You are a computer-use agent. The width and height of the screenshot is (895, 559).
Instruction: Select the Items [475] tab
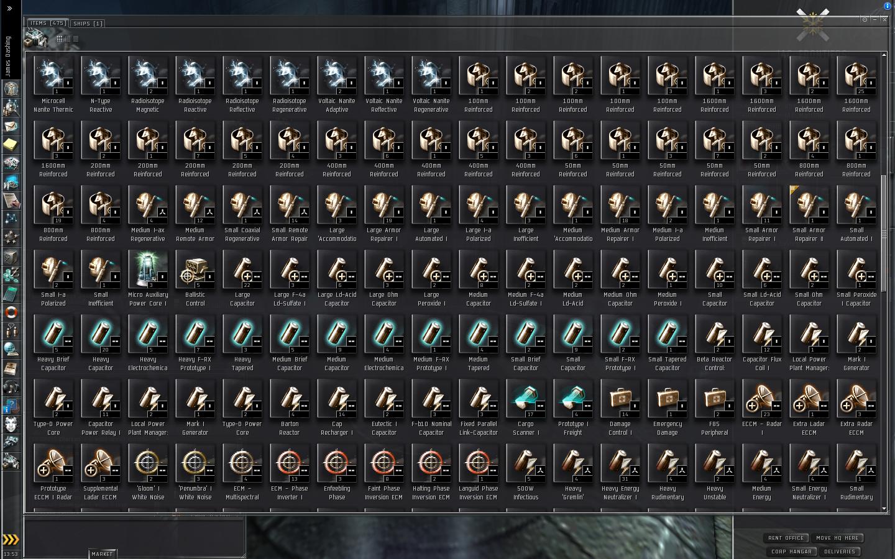click(48, 23)
